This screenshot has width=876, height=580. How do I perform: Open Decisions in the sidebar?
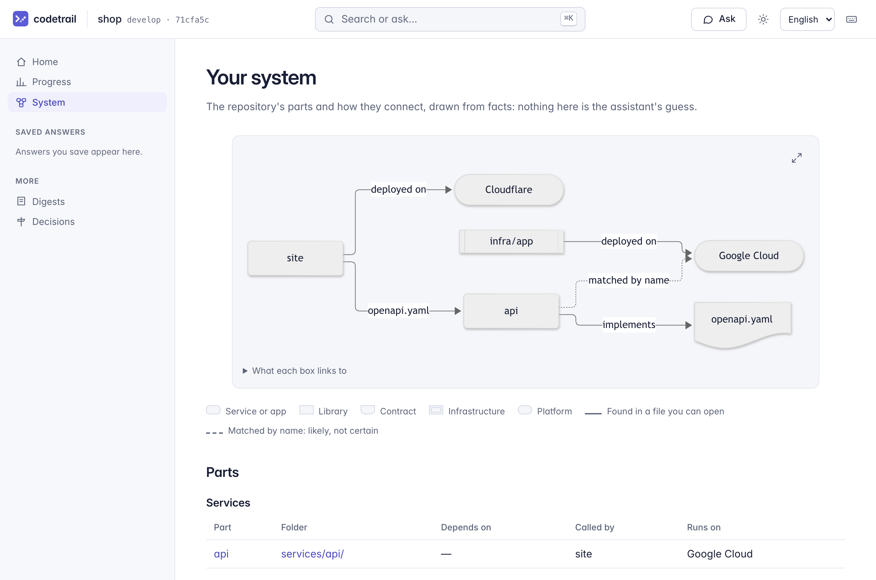[87, 221]
